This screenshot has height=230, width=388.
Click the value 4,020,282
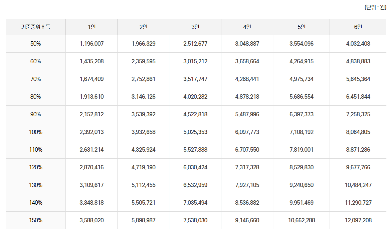pyautogui.click(x=195, y=97)
